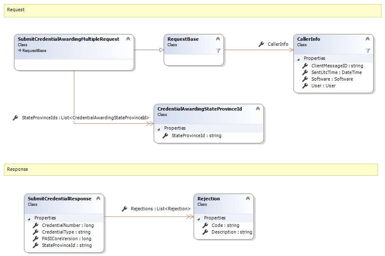Toggle Properties section triangle in SubmitCredentialResponse
This screenshot has width=385, height=256.
pos(29,218)
